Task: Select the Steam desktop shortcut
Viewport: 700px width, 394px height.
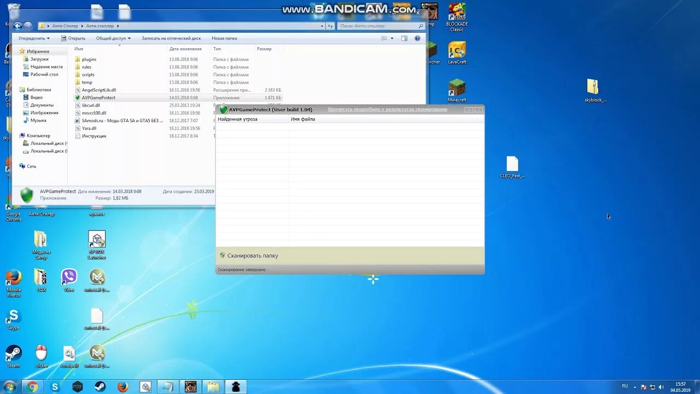Action: [x=14, y=356]
